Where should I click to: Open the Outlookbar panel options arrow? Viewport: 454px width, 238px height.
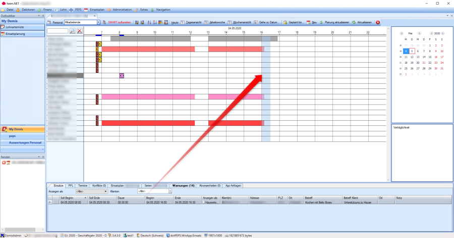(39, 16)
